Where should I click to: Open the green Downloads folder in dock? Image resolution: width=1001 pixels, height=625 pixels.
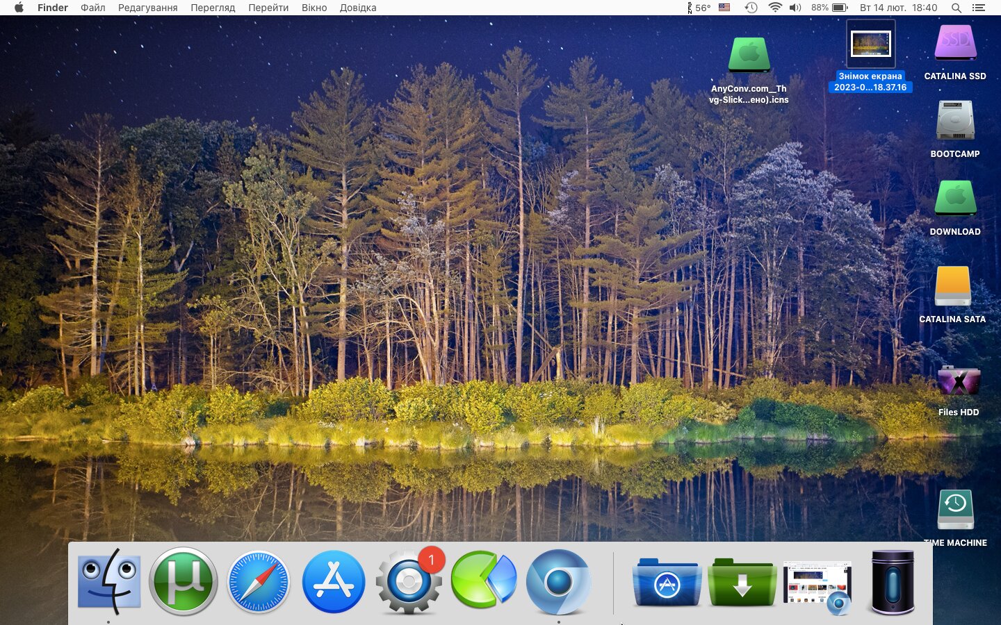742,582
